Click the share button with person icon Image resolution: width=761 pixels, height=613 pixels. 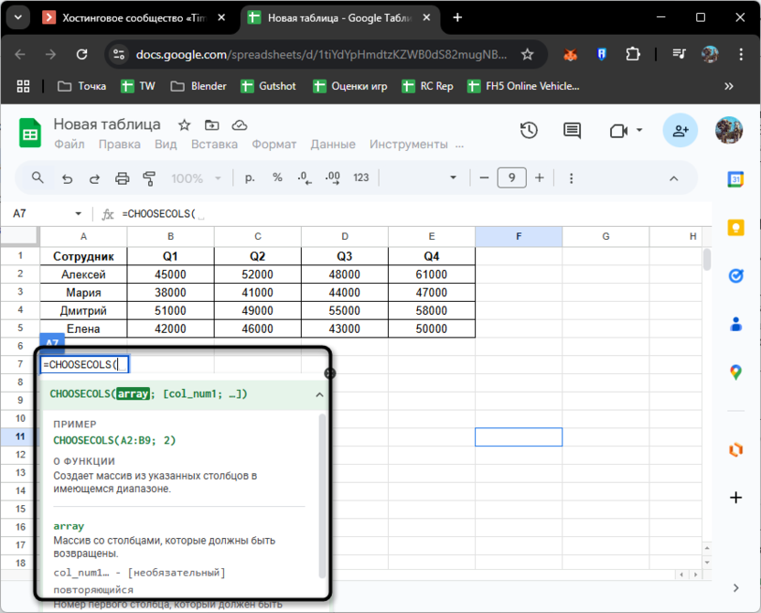tap(681, 131)
